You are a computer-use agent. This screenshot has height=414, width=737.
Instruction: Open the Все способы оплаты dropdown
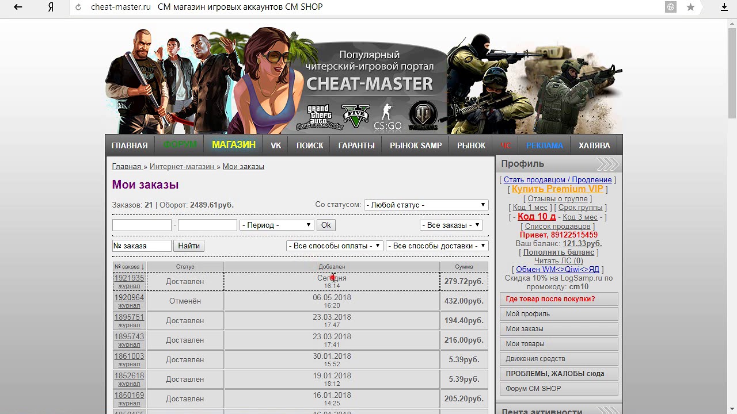tap(335, 246)
